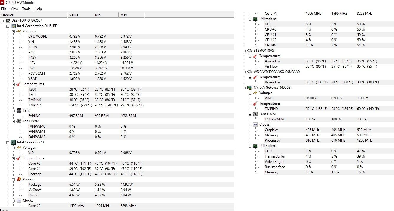Collapse the Intel Core i3 3220 tree node
This screenshot has height=211, width=394.
tap(8, 142)
